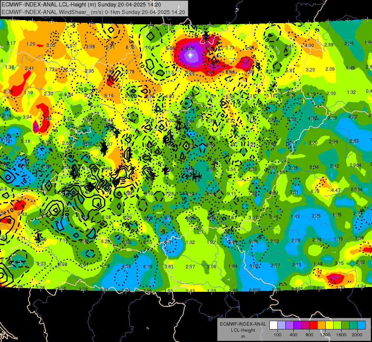Click the map value '1.02'
The height and width of the screenshot is (342, 372).
(190, 242)
